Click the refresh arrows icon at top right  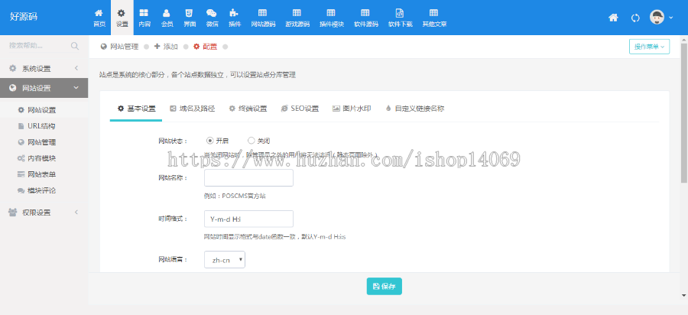(x=635, y=18)
